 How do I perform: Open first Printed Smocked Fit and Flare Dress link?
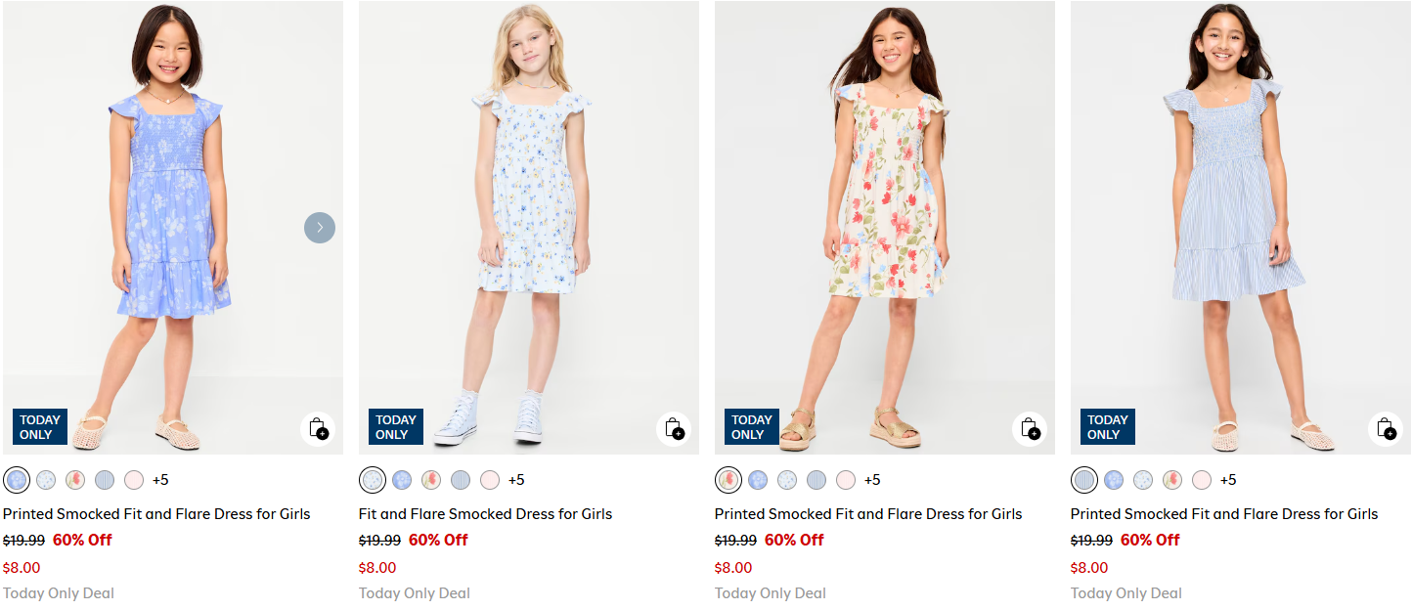tap(156, 514)
